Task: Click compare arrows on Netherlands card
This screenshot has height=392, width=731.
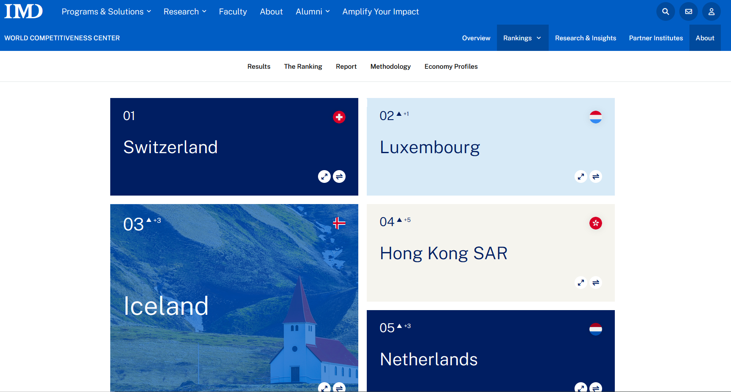Action: point(596,388)
